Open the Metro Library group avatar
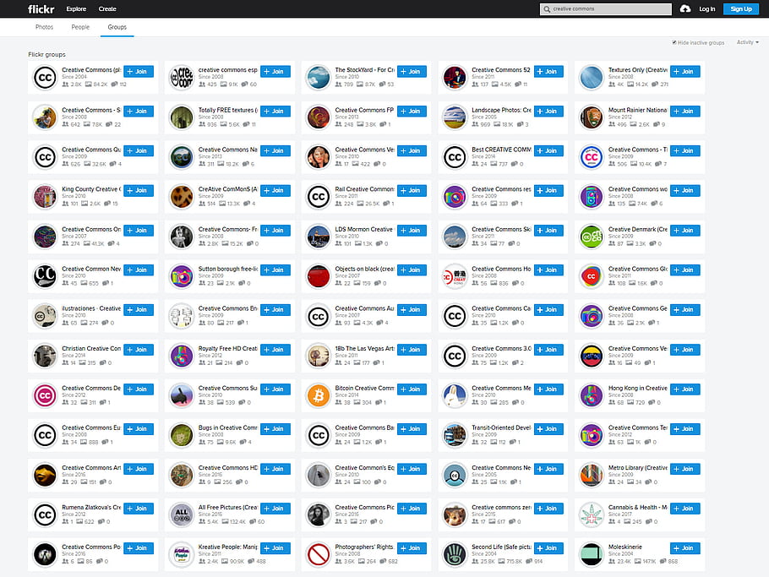 592,475
